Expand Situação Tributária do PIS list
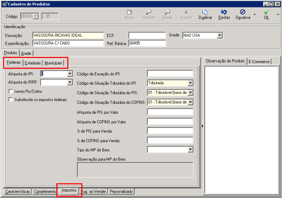Image resolution: width=282 pixels, height=198 pixels. click(190, 92)
